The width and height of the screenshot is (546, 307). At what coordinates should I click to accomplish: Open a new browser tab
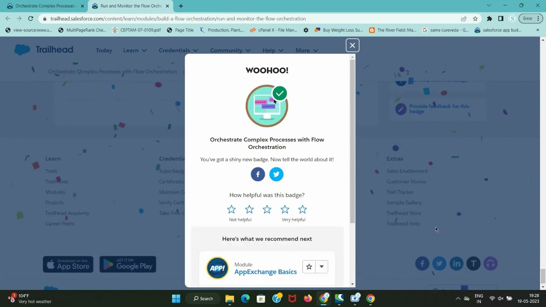[181, 6]
